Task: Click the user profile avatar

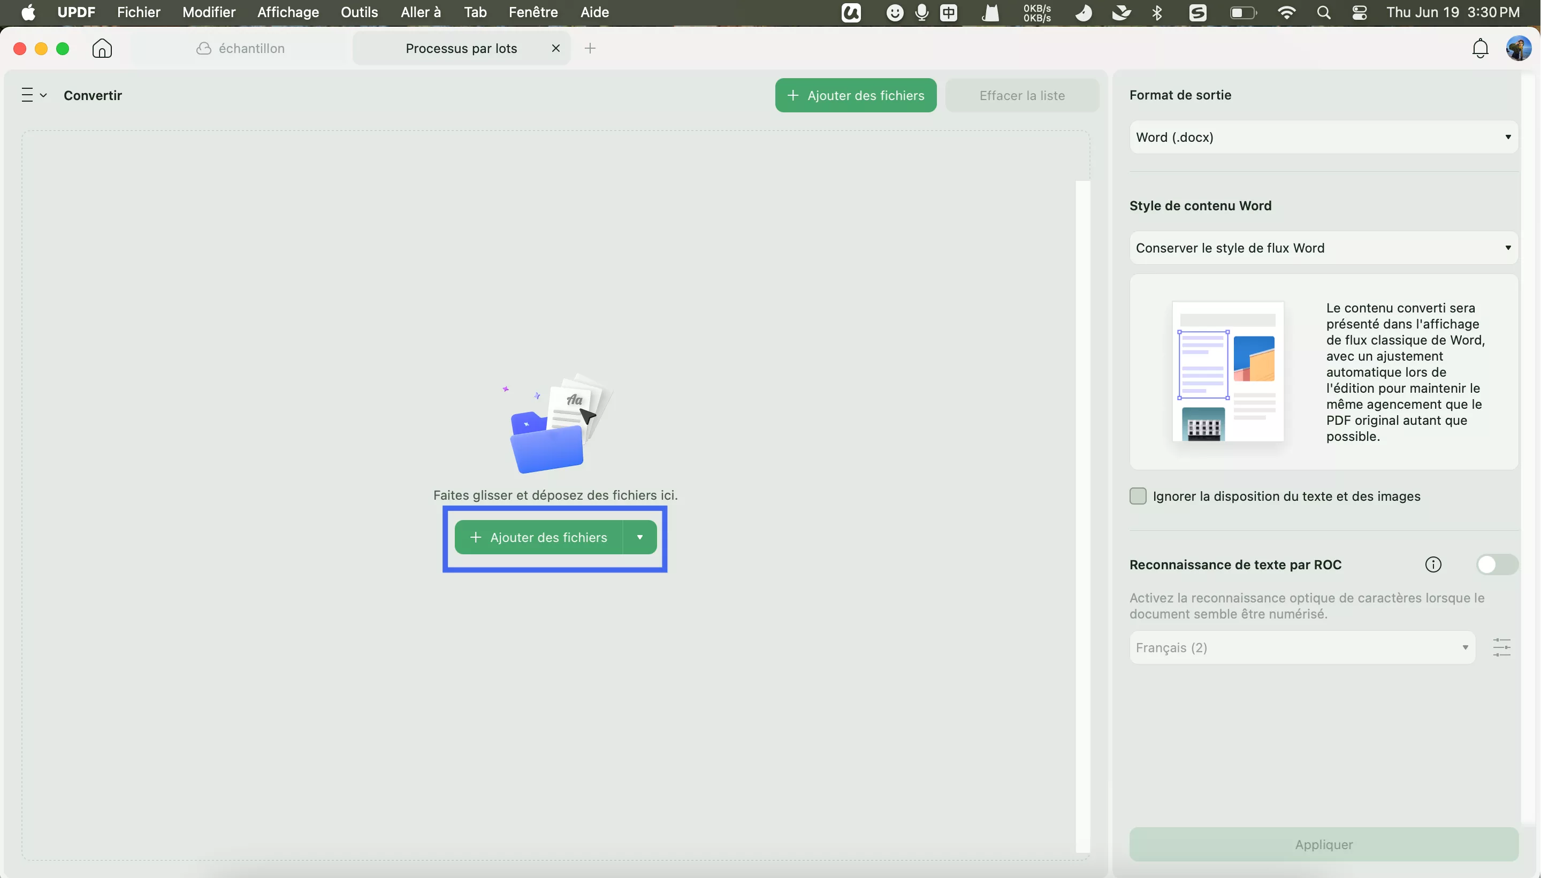Action: [1518, 48]
